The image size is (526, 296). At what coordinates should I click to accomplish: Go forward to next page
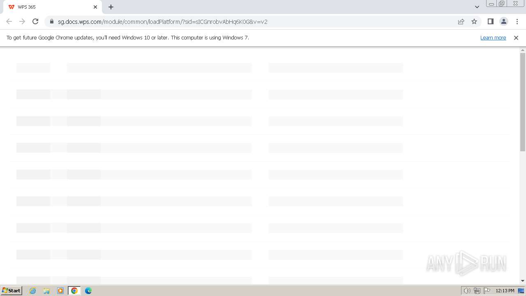click(x=22, y=21)
